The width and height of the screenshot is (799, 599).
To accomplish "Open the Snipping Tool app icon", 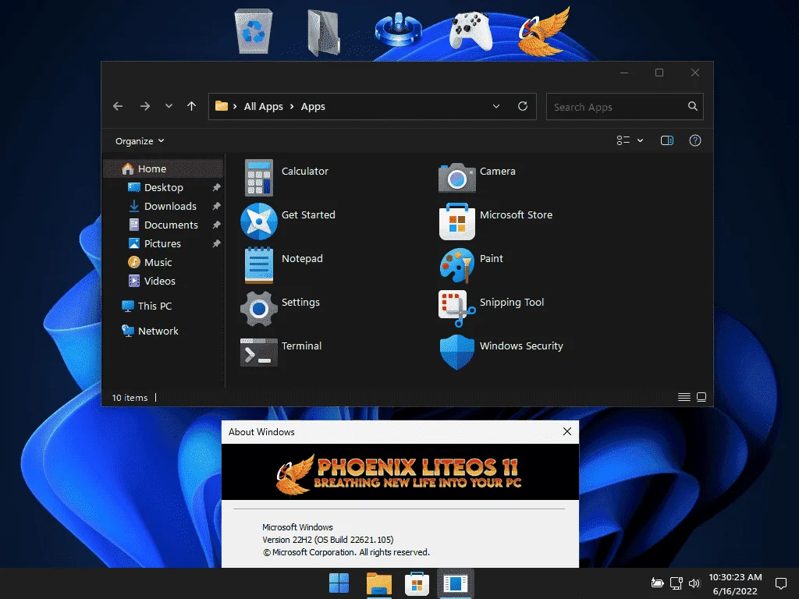I will coord(457,309).
